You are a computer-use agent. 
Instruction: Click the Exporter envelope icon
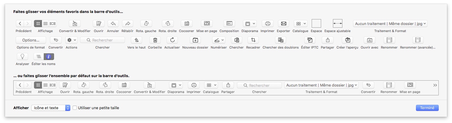(283, 24)
